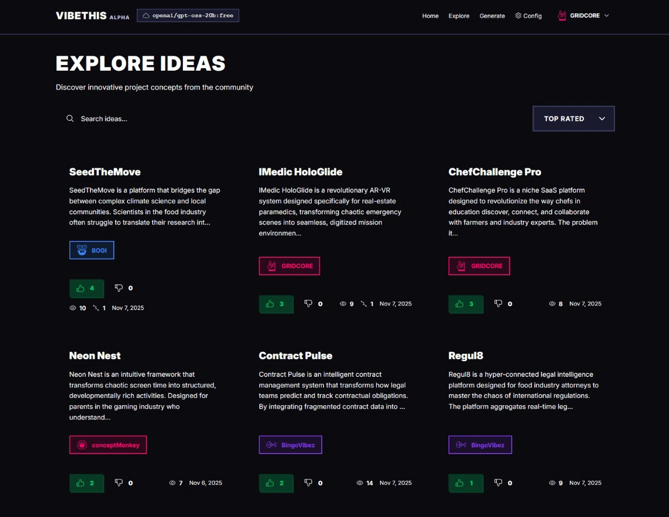The width and height of the screenshot is (669, 517).
Task: Click the search magnifier icon
Action: (70, 119)
